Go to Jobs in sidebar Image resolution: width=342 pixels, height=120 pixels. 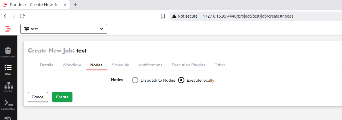tap(8, 70)
